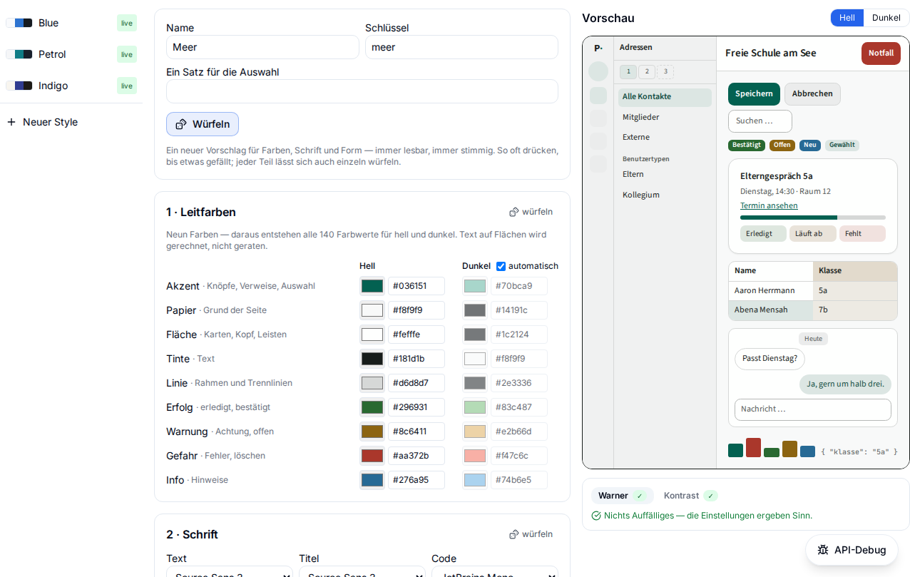Viewport: 910px width, 577px height.
Task: Open the Code font dropdown
Action: coord(495,571)
